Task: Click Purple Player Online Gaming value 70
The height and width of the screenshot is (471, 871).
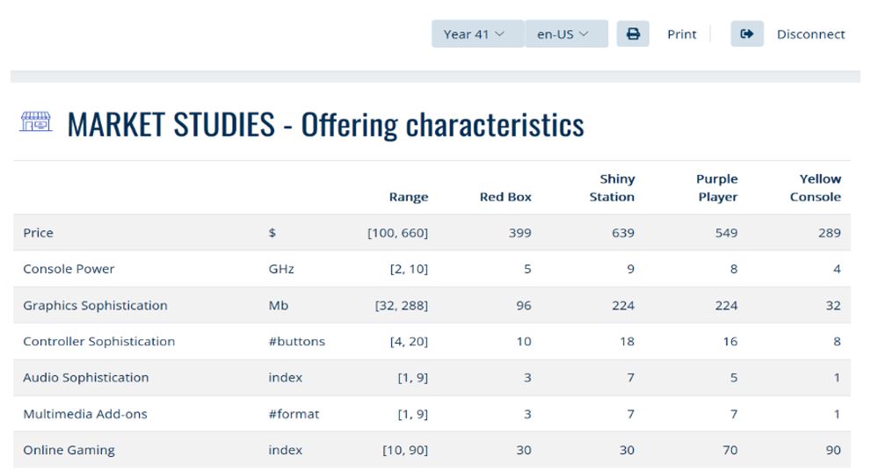Action: (730, 450)
